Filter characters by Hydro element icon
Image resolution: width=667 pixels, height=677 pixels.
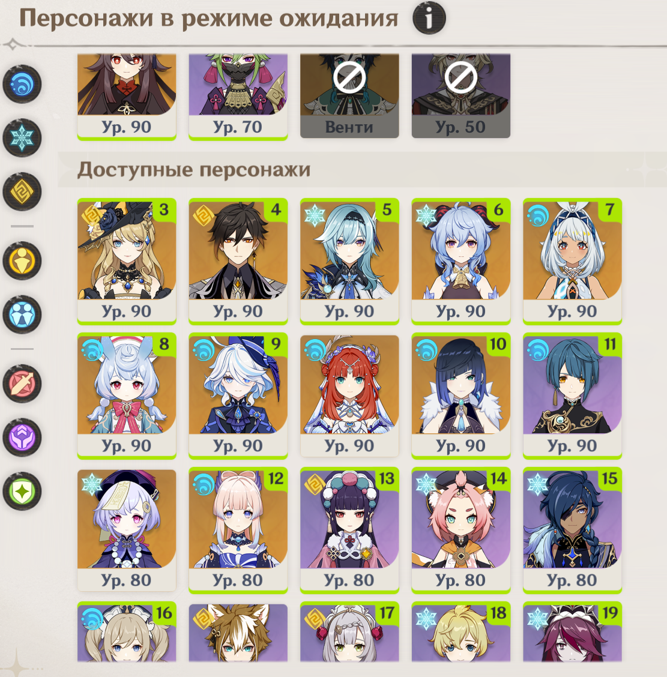click(22, 84)
